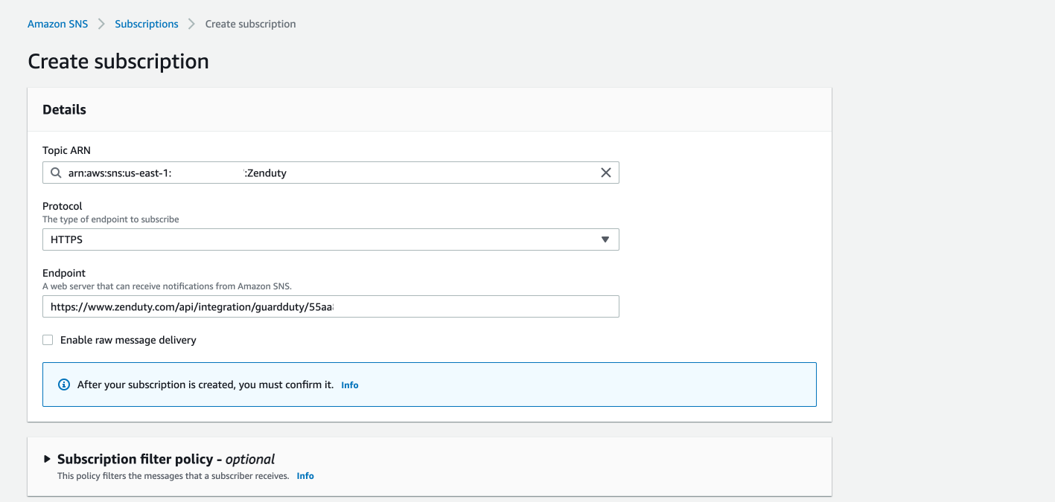
Task: Click the "Create subscription" breadcrumb text
Action: click(x=250, y=24)
